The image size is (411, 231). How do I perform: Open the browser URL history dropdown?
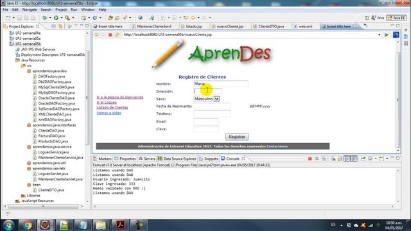[379, 35]
